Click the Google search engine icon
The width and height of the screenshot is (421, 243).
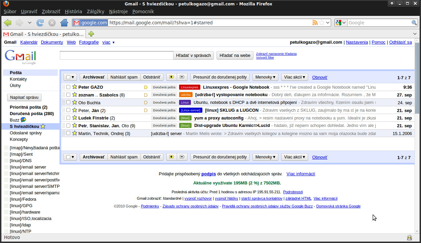[339, 23]
